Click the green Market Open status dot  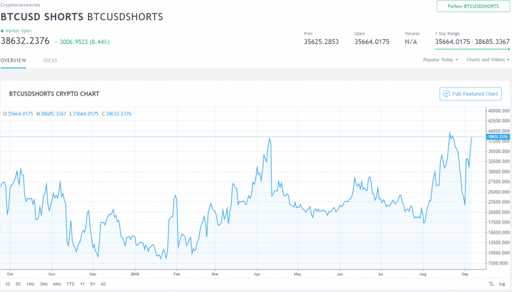(x=2, y=31)
